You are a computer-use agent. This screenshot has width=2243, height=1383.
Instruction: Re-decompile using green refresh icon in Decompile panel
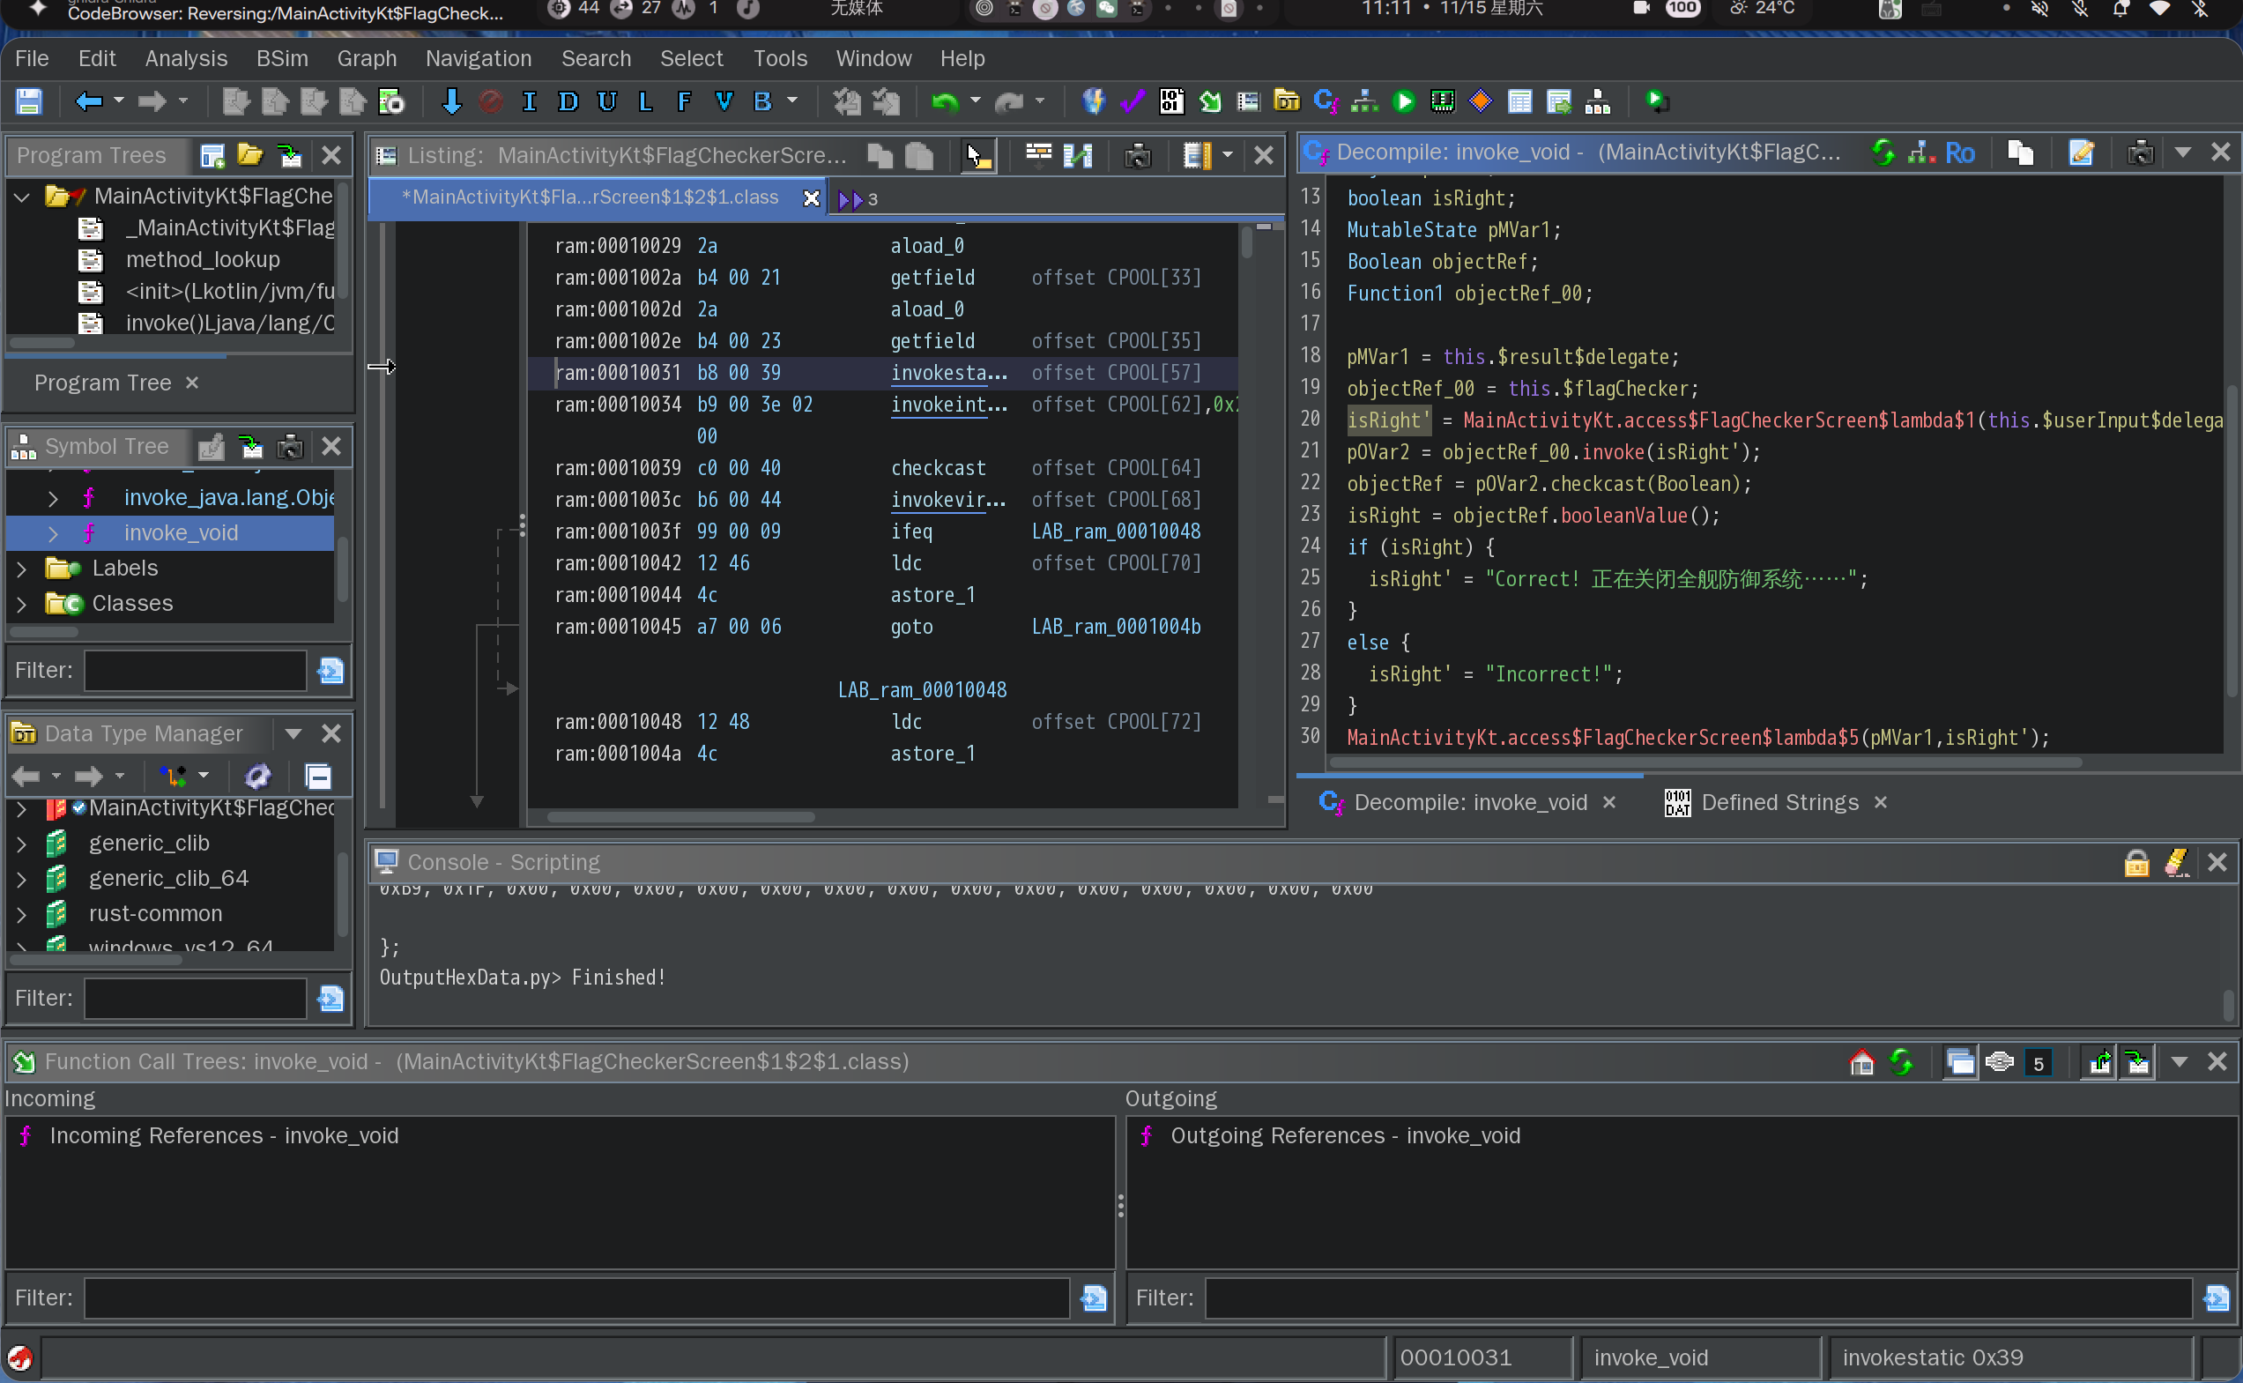coord(1882,152)
